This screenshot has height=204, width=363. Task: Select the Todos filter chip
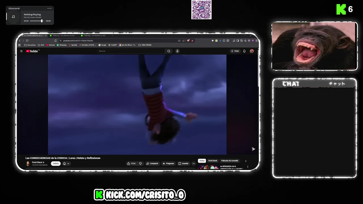pyautogui.click(x=202, y=161)
